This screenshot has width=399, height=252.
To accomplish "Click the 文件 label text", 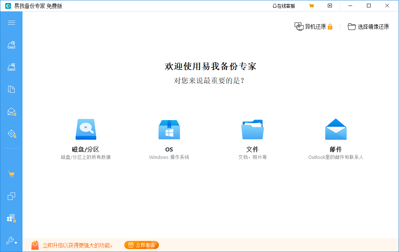I will coord(253,149).
